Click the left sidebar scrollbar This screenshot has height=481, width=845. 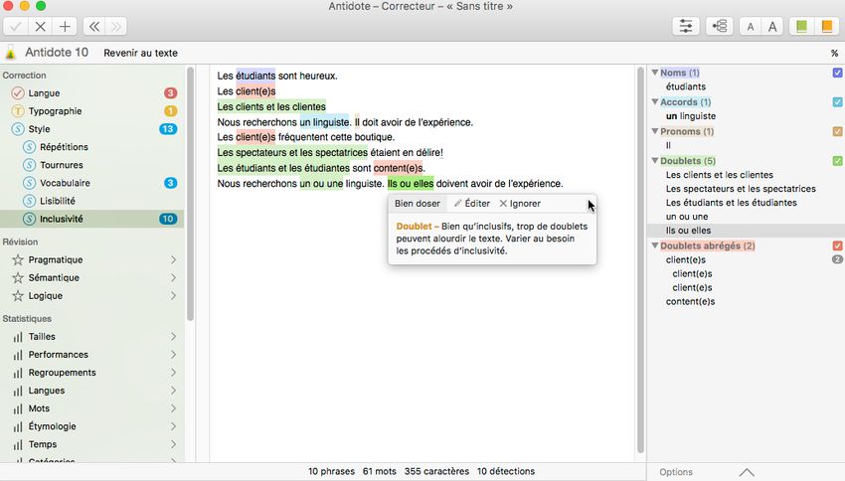click(190, 194)
